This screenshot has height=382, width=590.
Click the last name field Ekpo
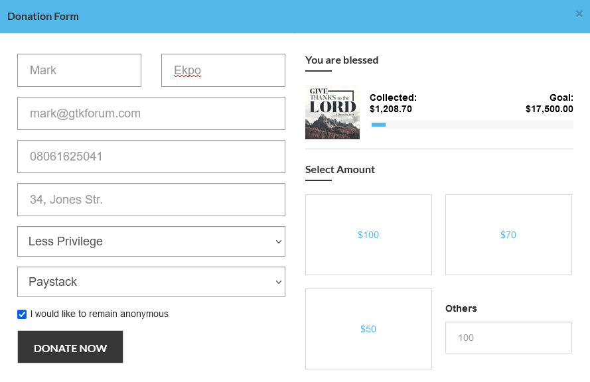click(x=223, y=70)
